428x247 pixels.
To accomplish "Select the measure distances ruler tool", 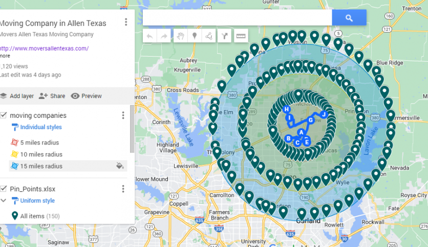I will 241,36.
